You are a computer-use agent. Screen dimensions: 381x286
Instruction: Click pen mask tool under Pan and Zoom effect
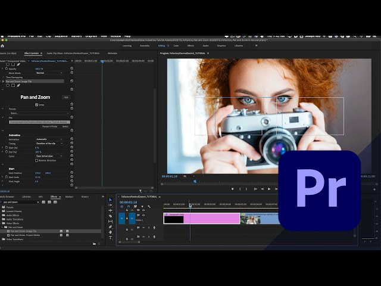(x=18, y=85)
